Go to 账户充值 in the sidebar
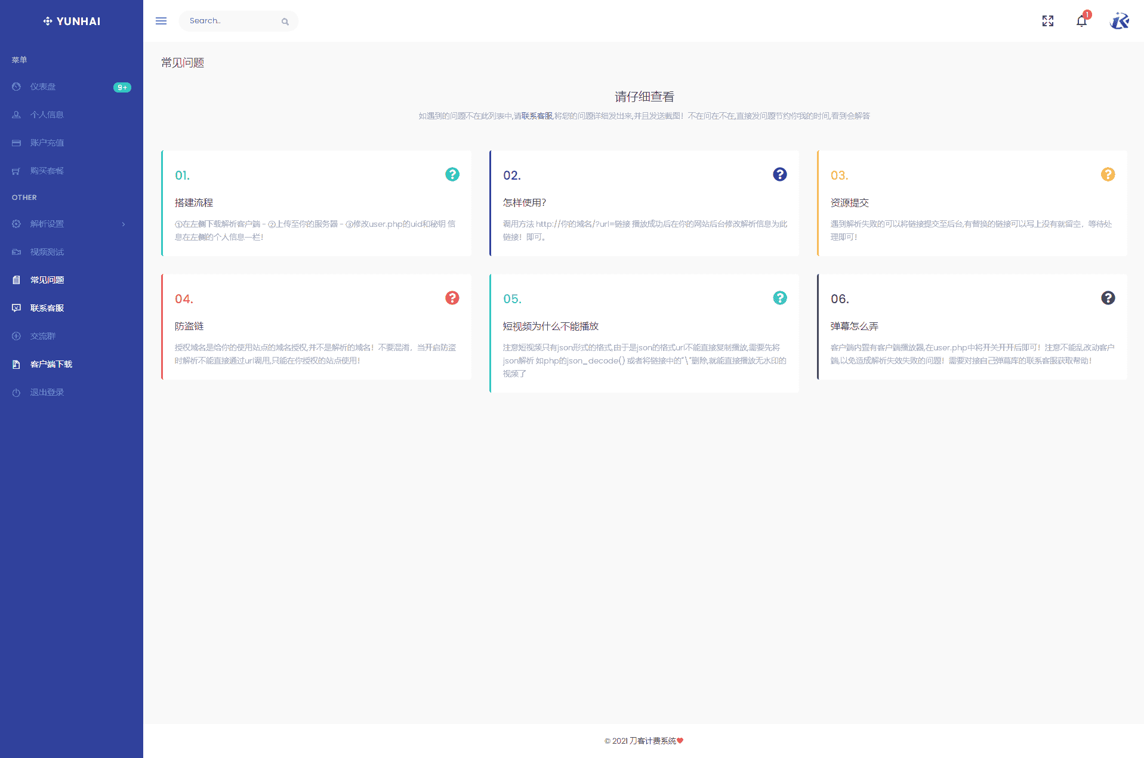 pyautogui.click(x=47, y=143)
